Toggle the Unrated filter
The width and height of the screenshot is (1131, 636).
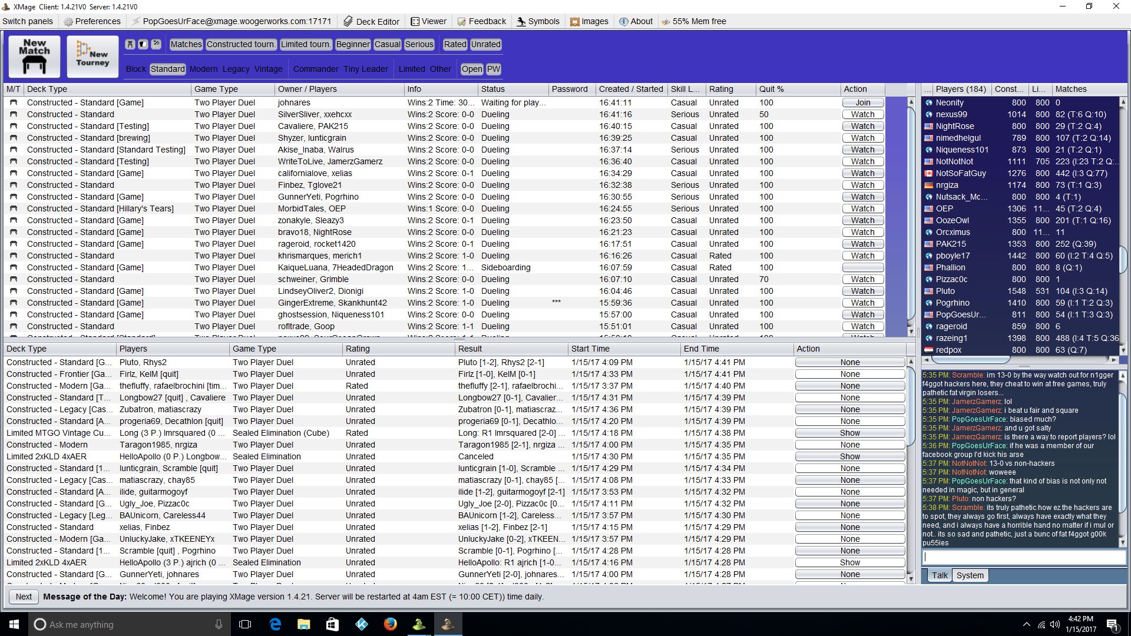point(485,44)
